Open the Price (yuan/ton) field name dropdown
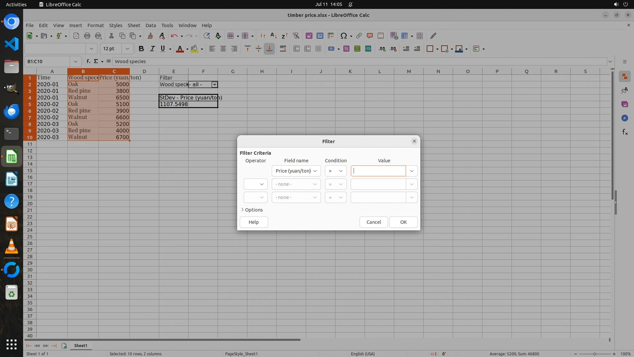 [x=296, y=171]
